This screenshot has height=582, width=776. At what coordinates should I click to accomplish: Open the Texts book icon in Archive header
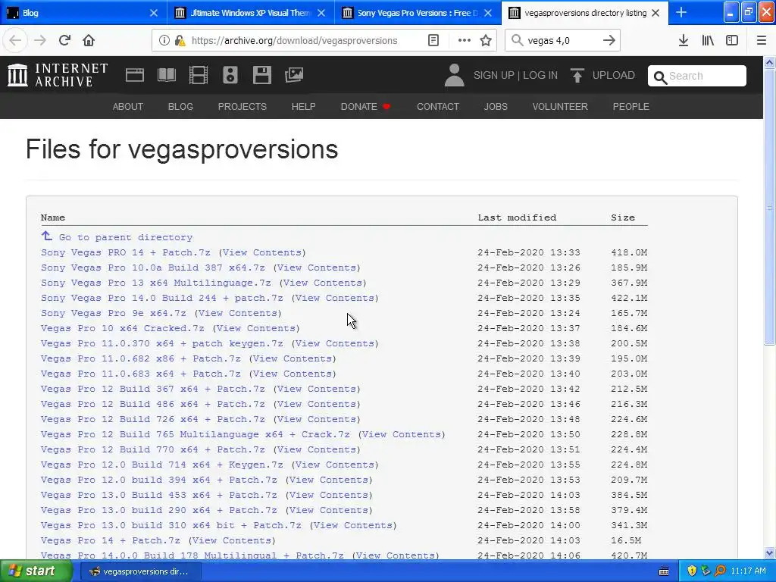[166, 75]
